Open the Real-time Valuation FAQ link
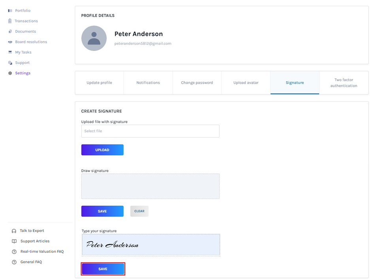Screen dimensions: 371x280 tap(42, 252)
